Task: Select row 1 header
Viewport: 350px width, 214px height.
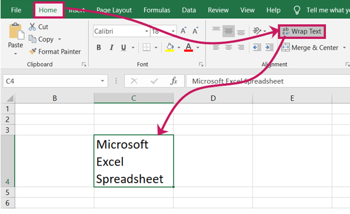Action: click(x=8, y=108)
